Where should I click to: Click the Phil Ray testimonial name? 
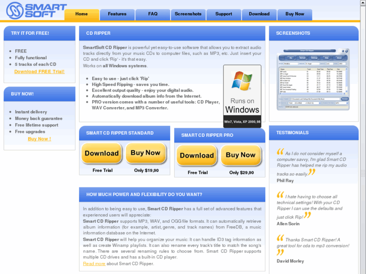click(285, 180)
